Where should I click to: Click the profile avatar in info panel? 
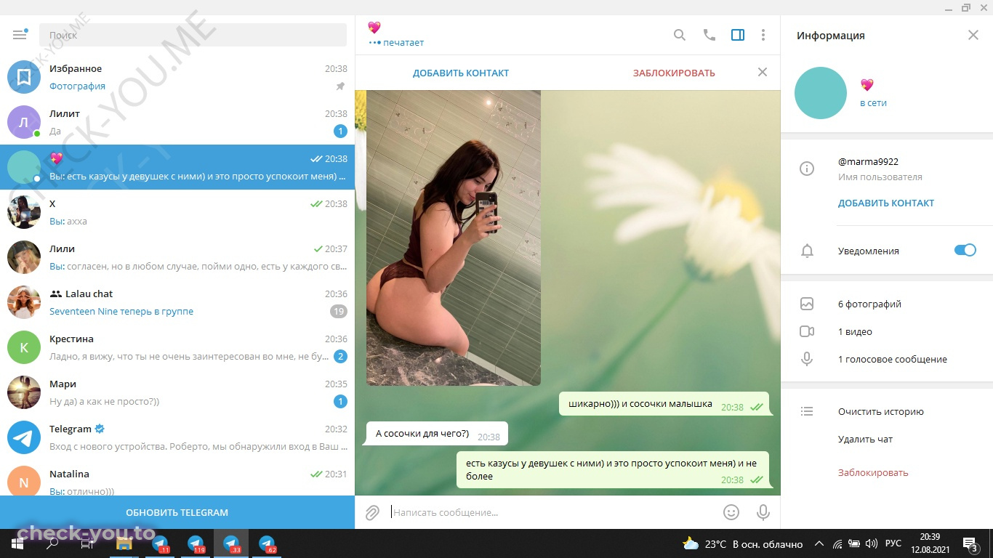pos(821,93)
